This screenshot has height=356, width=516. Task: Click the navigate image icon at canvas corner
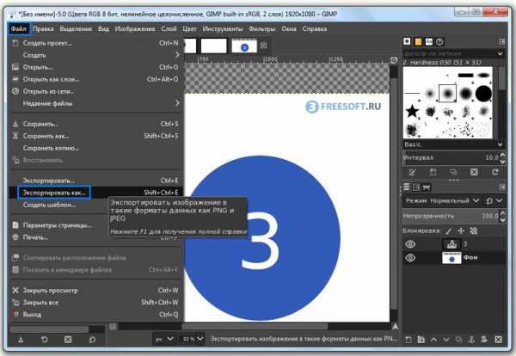pos(395,327)
